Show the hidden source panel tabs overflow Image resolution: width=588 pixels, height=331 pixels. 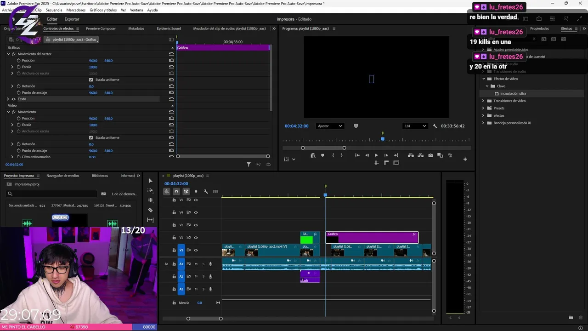click(x=274, y=29)
